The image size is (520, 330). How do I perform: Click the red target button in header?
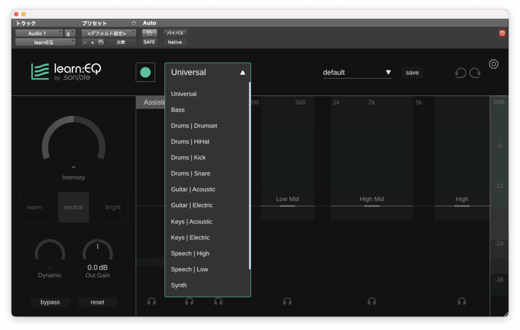click(x=502, y=33)
